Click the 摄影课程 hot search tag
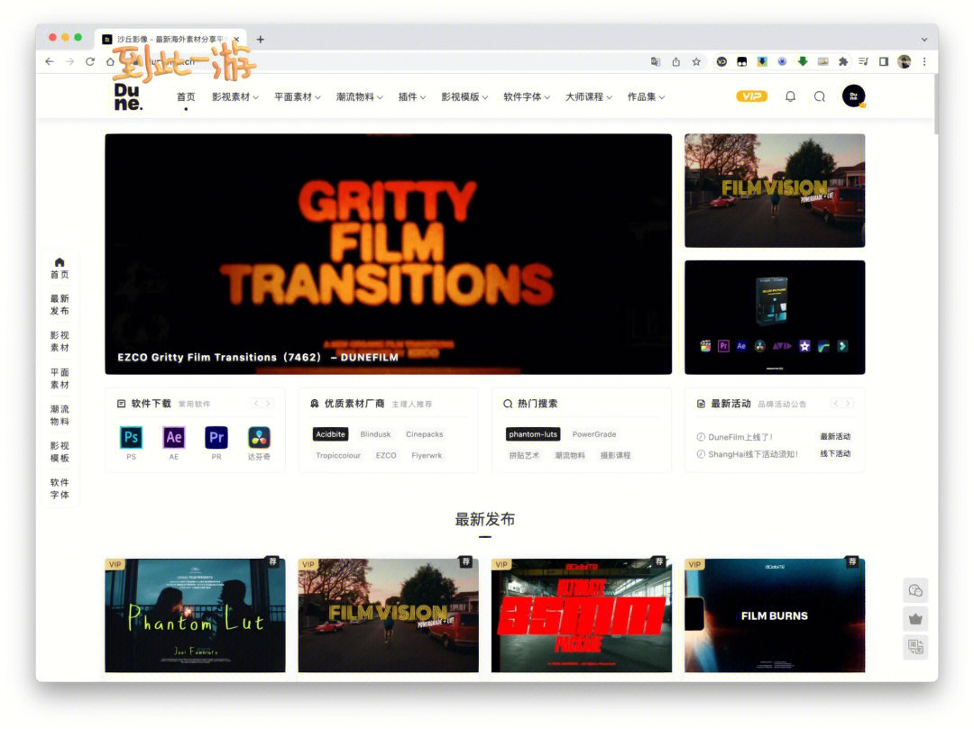 pos(615,455)
